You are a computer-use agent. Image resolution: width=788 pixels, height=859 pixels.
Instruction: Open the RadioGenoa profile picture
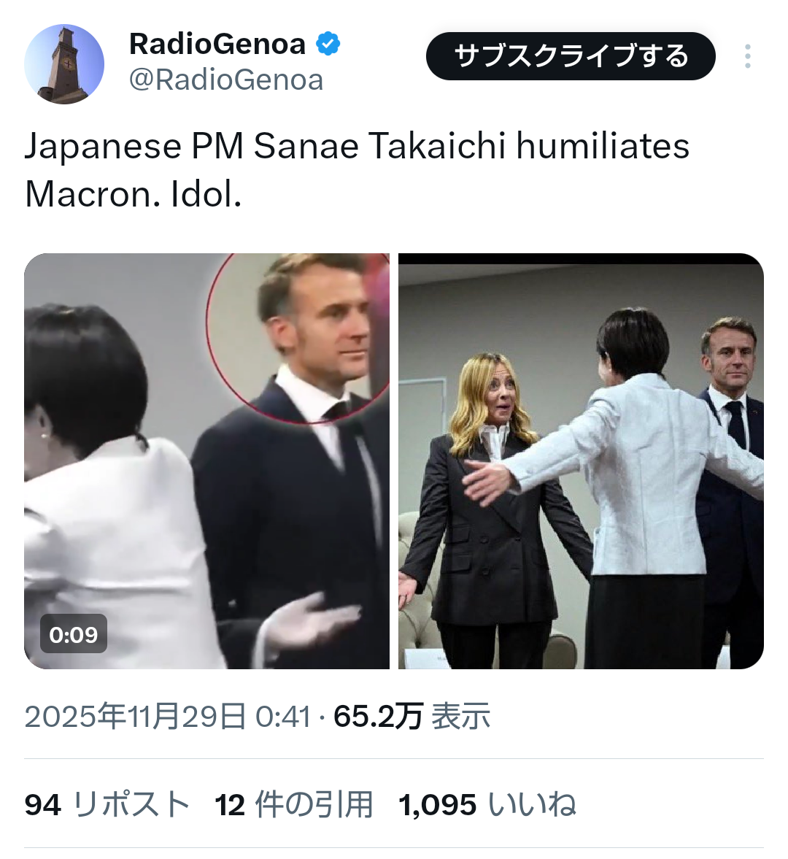(64, 64)
